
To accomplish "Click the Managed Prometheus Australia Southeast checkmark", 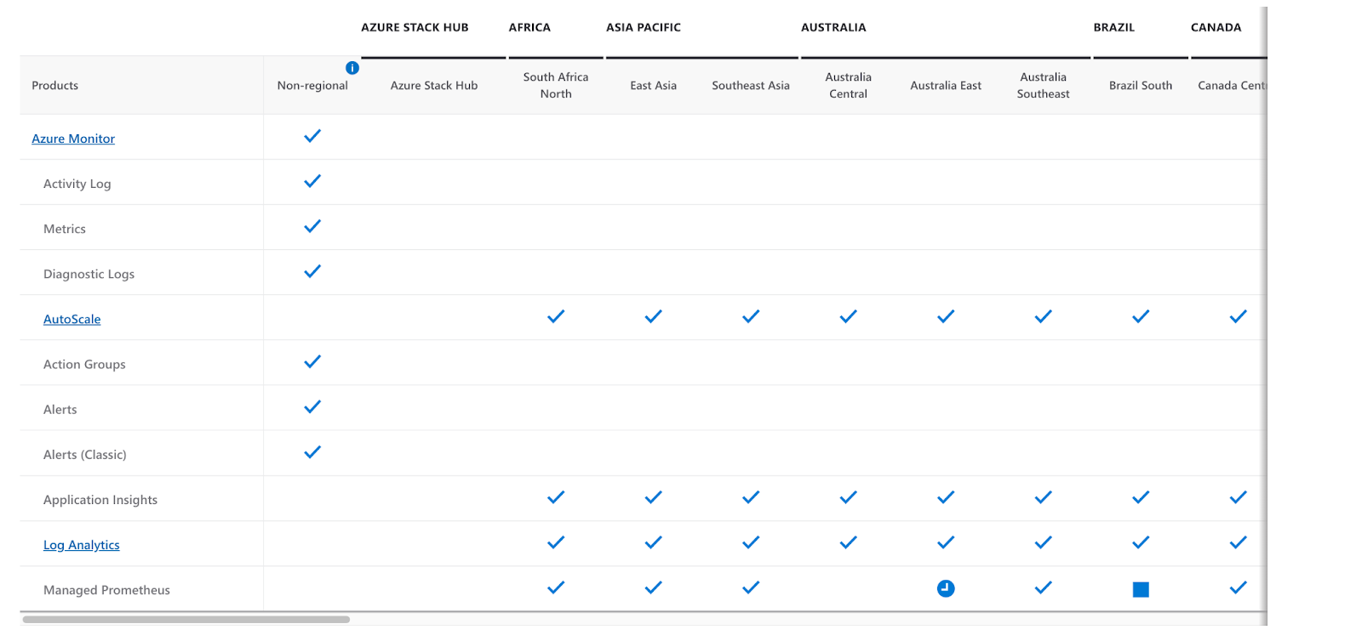I will 1044,587.
